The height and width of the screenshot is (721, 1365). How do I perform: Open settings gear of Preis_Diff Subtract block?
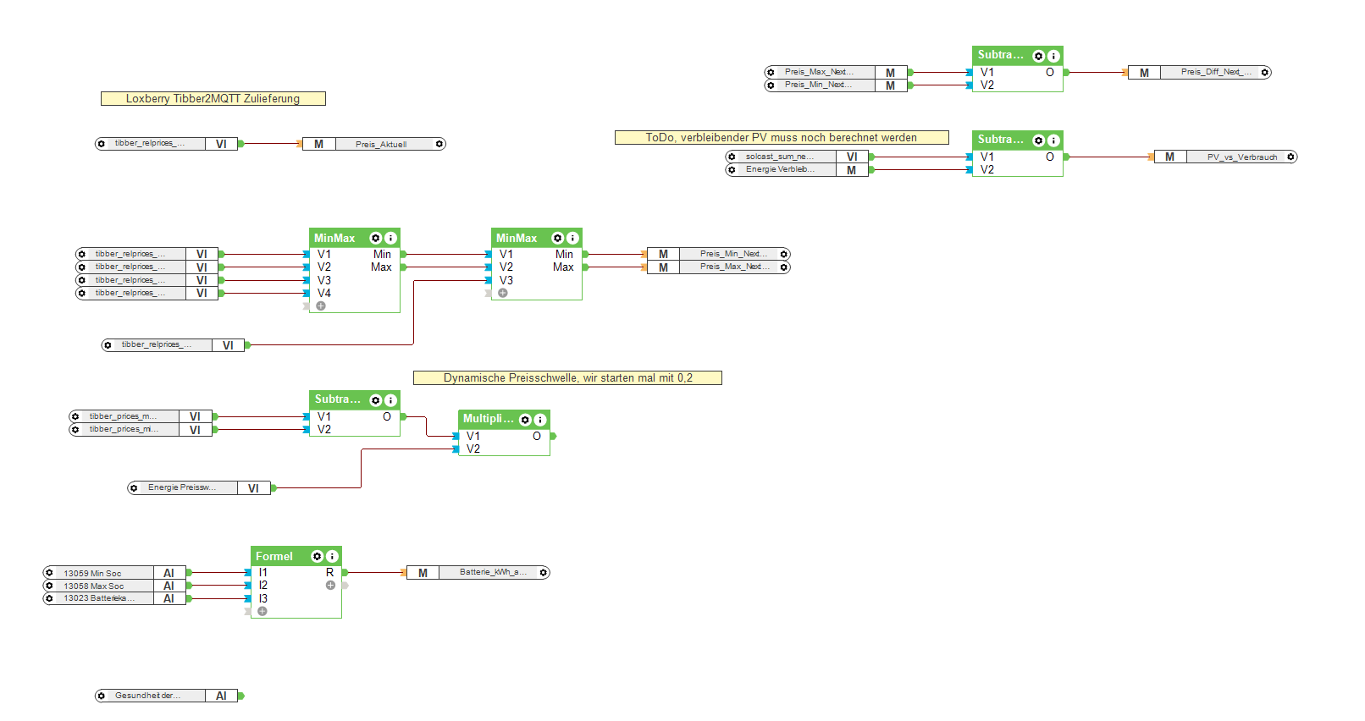point(1039,56)
